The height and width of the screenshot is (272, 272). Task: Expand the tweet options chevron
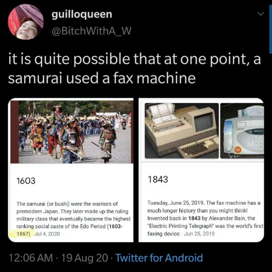(261, 14)
